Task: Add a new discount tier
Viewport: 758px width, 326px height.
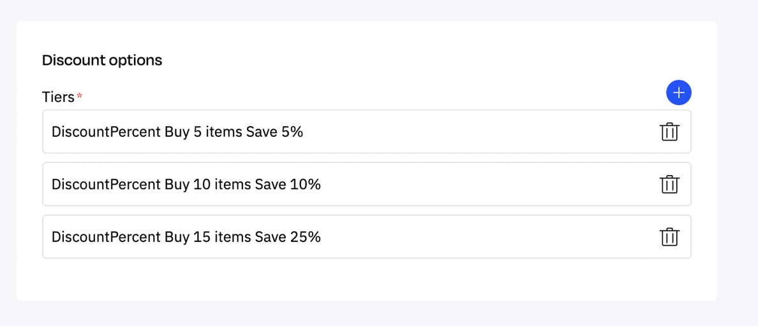Action: (678, 93)
